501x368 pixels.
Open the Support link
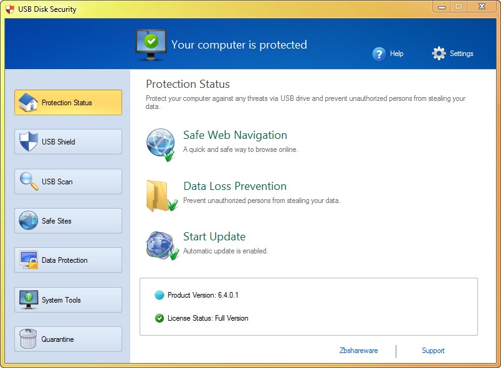[433, 351]
